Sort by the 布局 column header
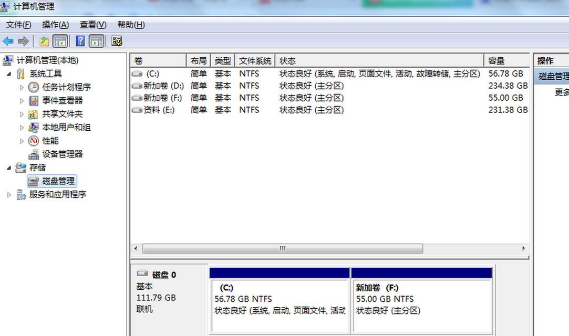The width and height of the screenshot is (569, 336). tap(199, 60)
